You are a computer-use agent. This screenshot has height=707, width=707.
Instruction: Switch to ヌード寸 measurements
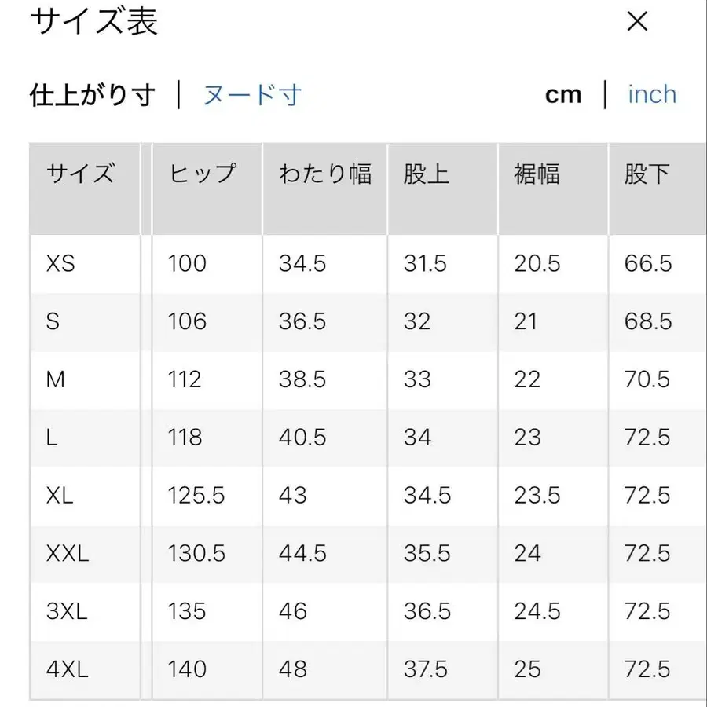tap(250, 94)
